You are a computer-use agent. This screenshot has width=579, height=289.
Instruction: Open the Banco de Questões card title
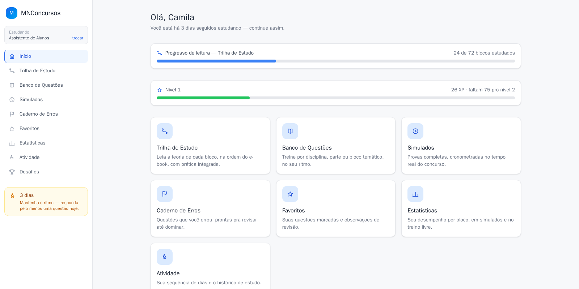[x=307, y=148]
